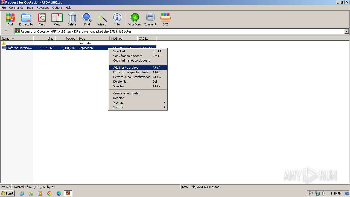
Task: Launch Chrome from taskbar
Action: pyautogui.click(x=49, y=193)
